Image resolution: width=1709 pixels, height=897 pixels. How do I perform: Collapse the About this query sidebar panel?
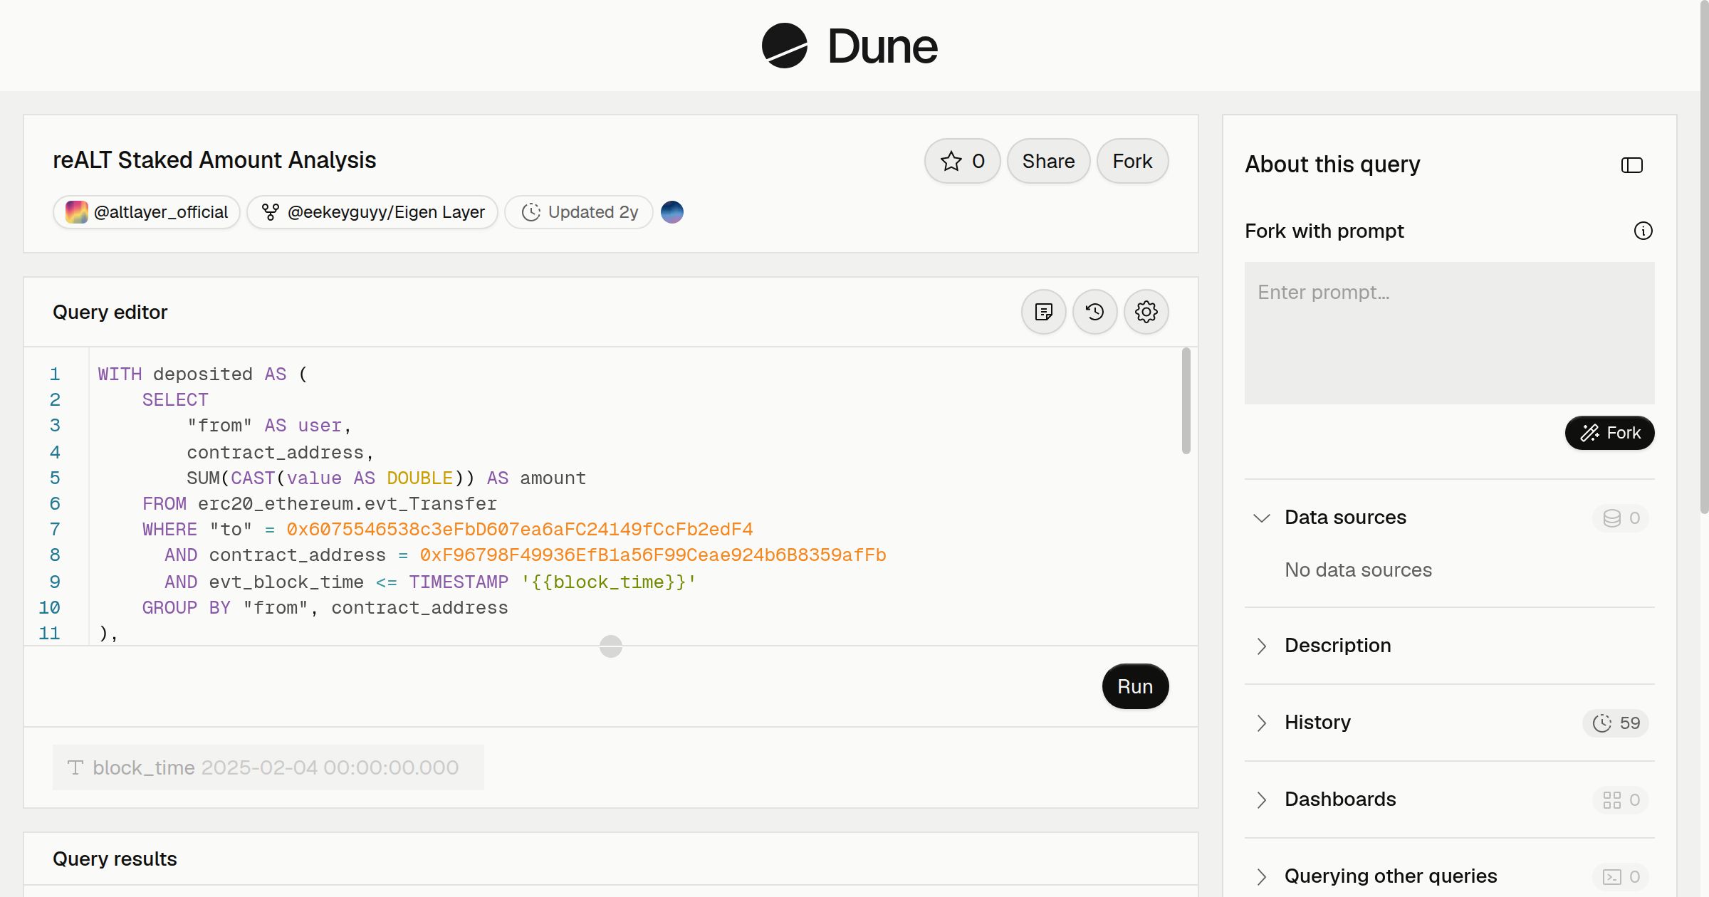tap(1631, 165)
